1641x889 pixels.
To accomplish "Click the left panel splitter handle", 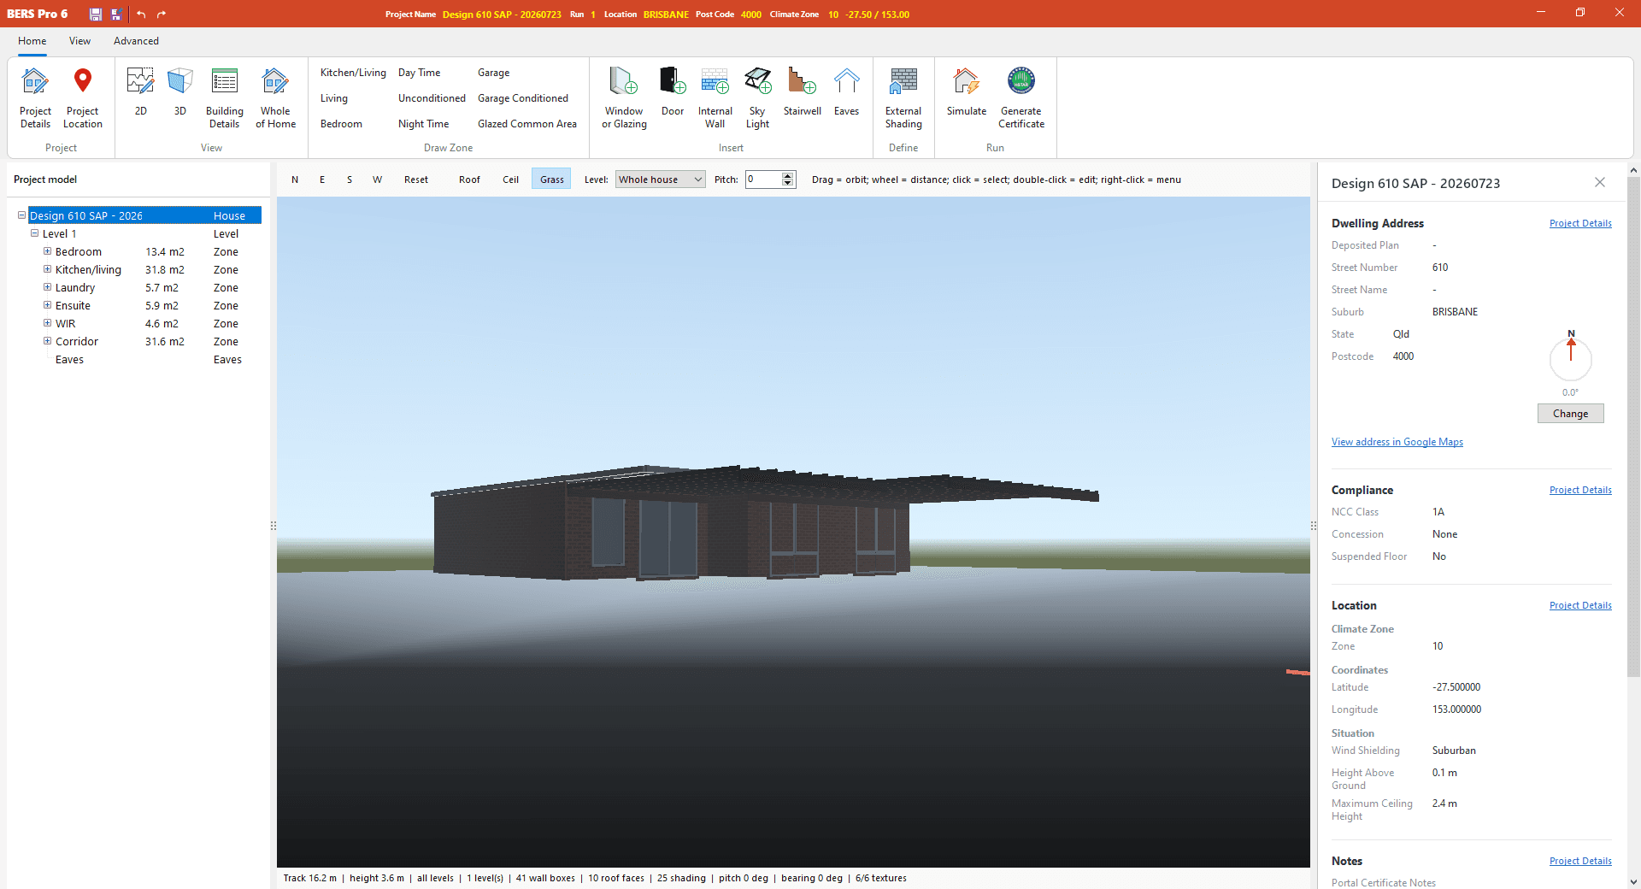I will (x=273, y=526).
